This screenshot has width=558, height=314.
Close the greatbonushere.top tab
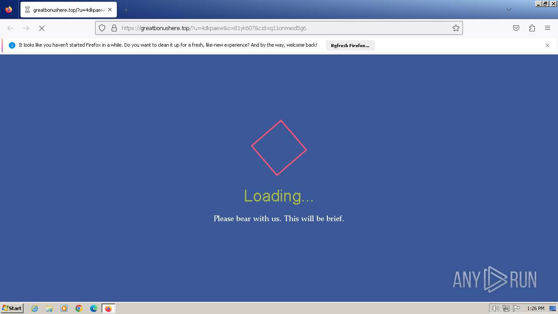click(110, 10)
